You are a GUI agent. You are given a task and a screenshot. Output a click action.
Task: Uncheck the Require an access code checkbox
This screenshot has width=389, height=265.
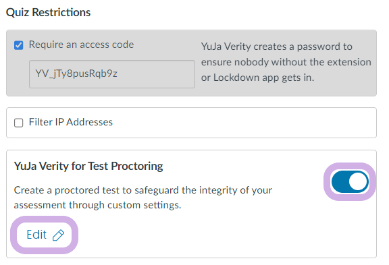[x=19, y=45]
